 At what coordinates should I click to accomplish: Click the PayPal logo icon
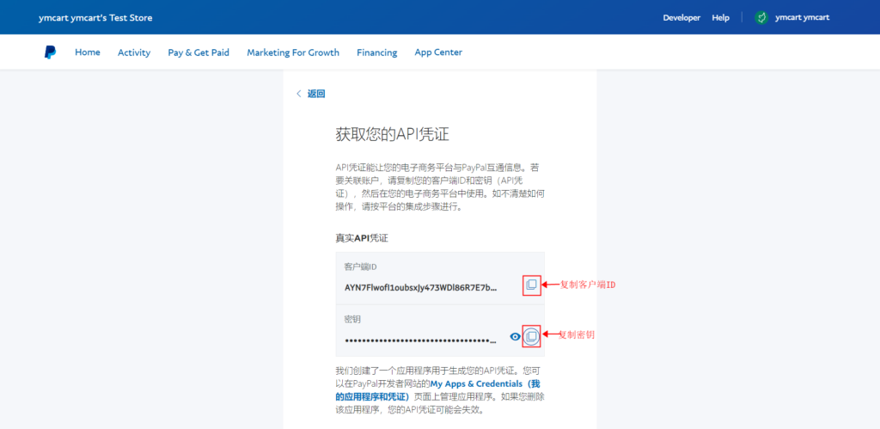pos(51,52)
